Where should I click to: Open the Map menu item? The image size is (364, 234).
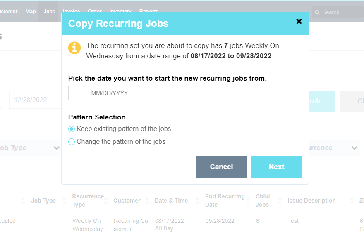coord(31,12)
